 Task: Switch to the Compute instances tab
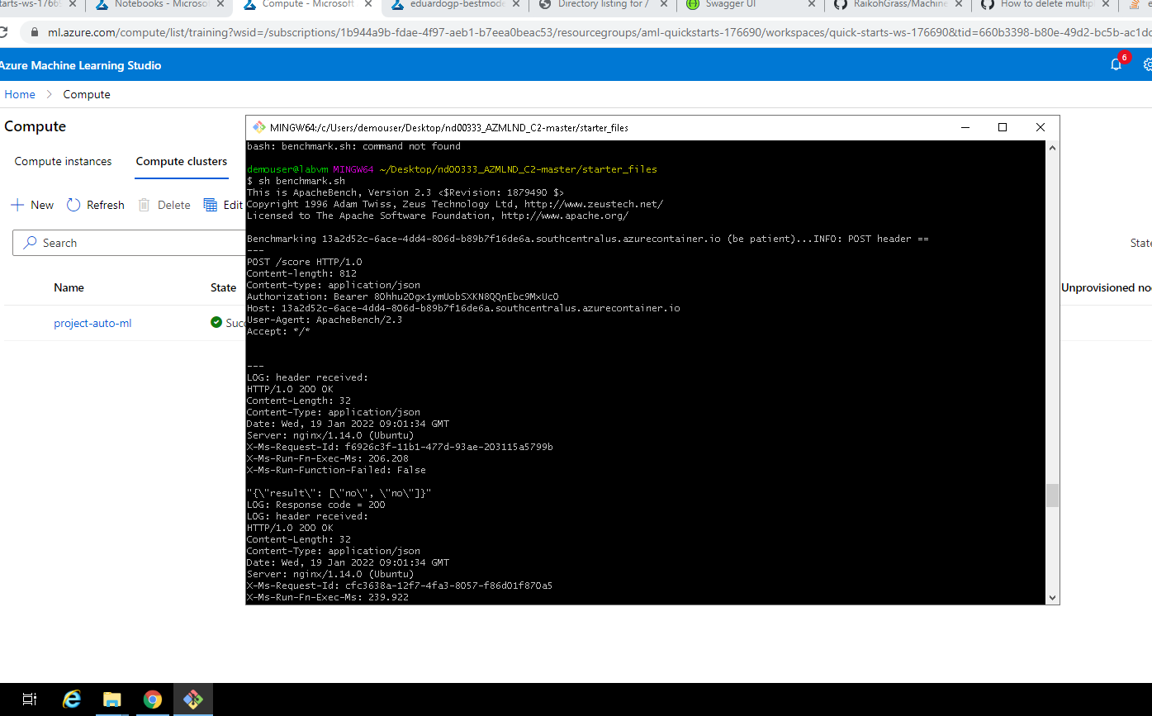point(63,161)
